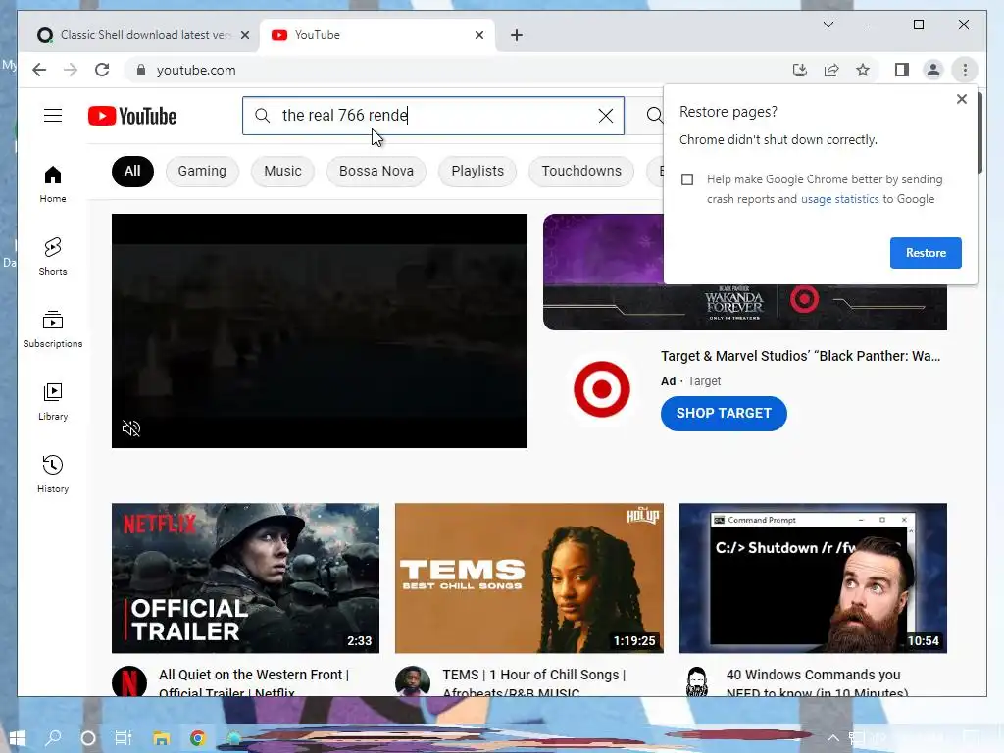This screenshot has width=1004, height=753.
Task: Open History in the sidebar
Action: (x=53, y=474)
